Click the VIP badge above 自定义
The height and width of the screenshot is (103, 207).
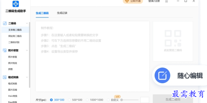point(117,97)
